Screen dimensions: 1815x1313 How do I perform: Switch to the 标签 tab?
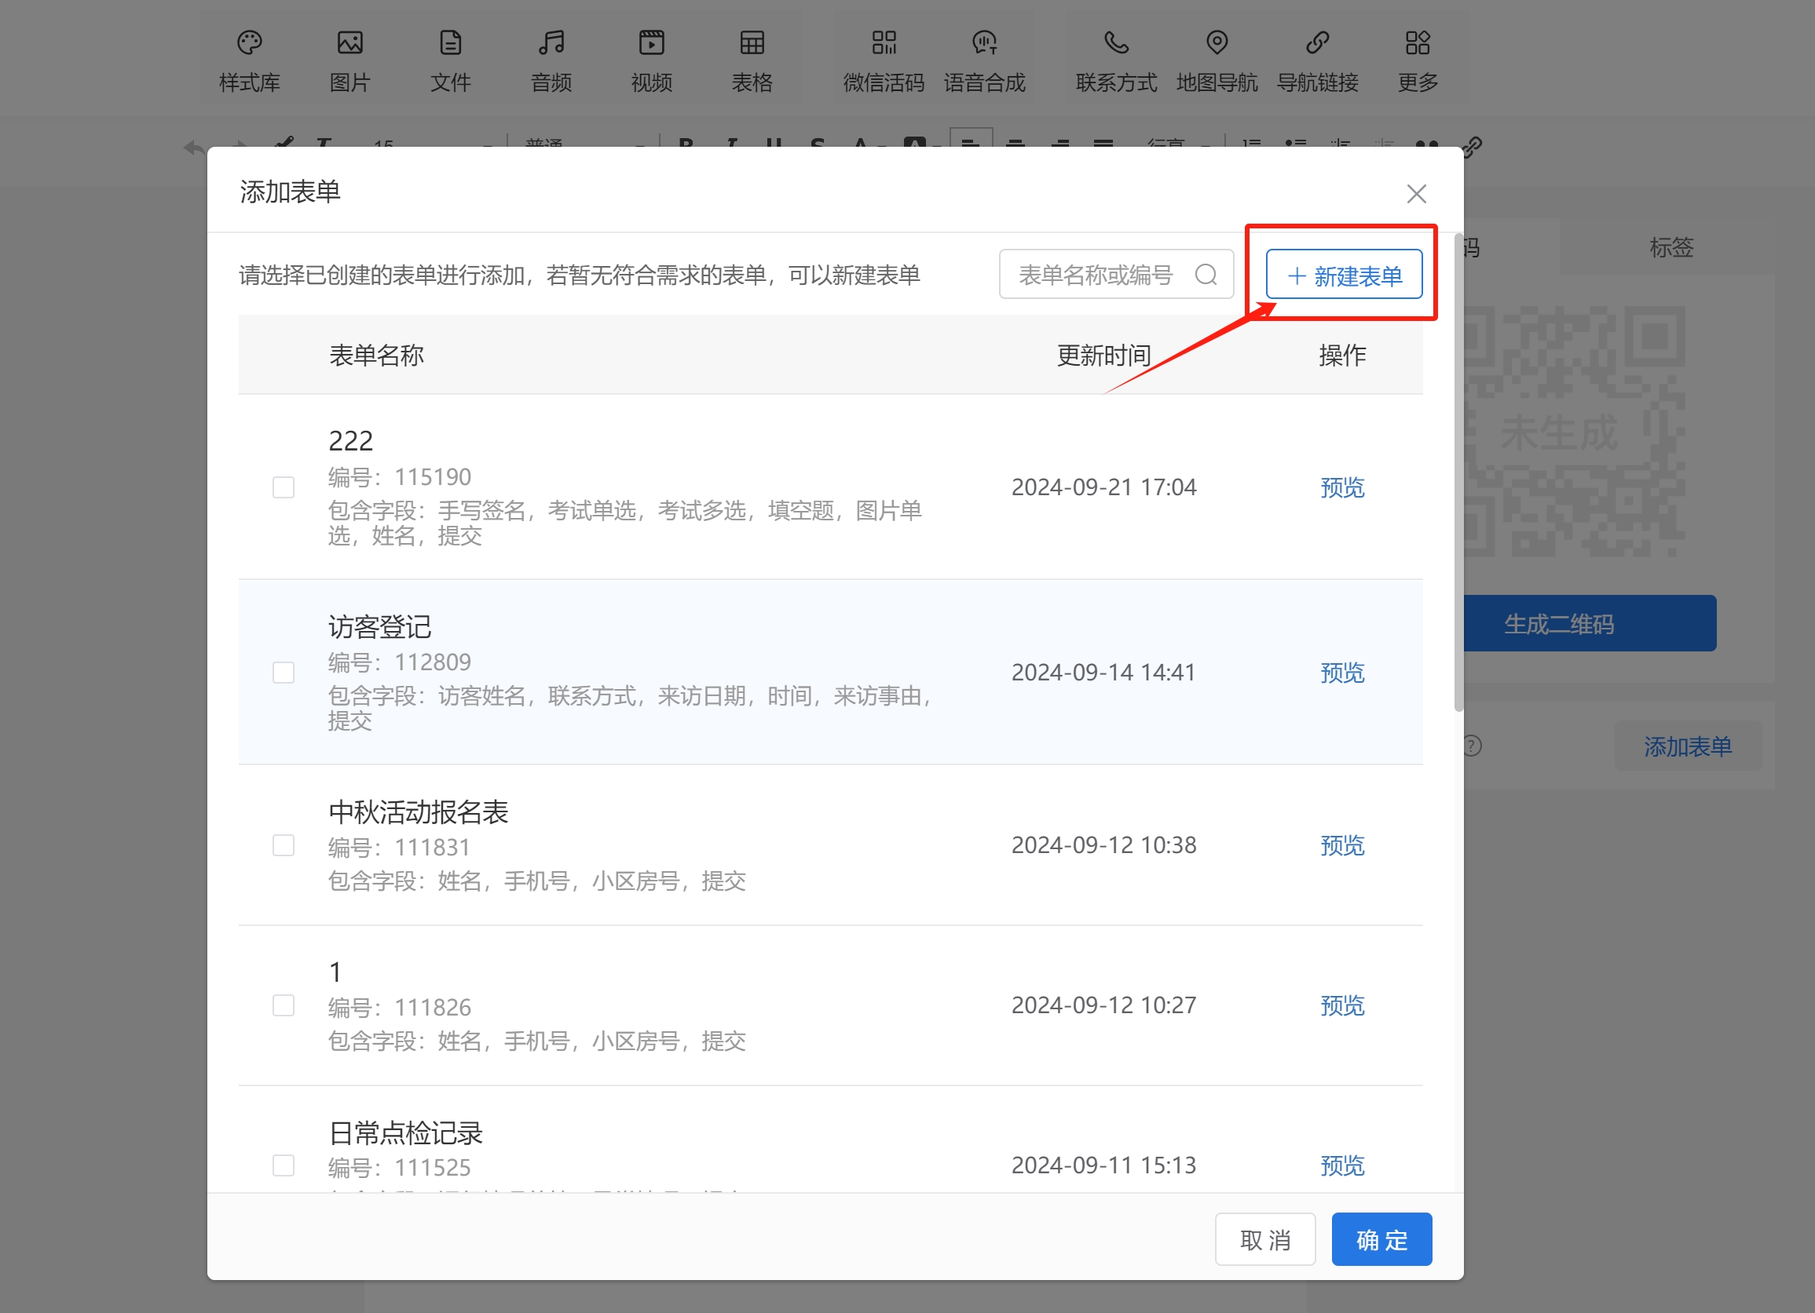click(1671, 247)
